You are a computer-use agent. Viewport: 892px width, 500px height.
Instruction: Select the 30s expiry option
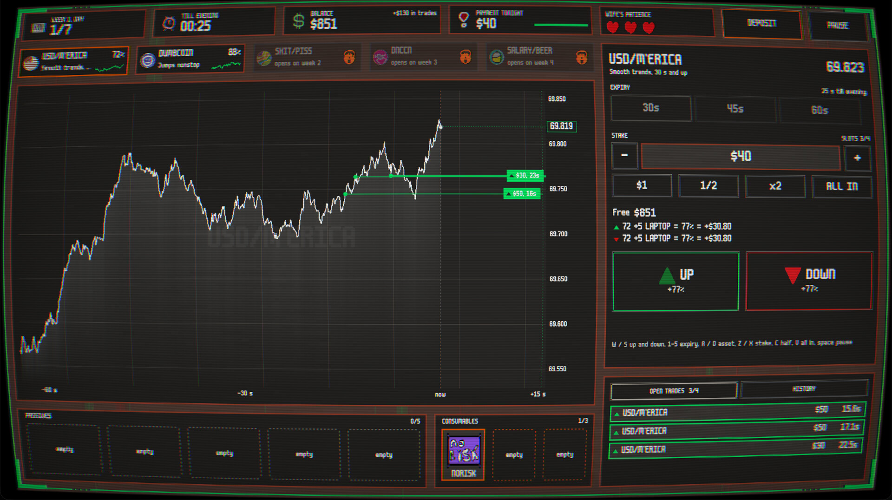click(x=651, y=108)
